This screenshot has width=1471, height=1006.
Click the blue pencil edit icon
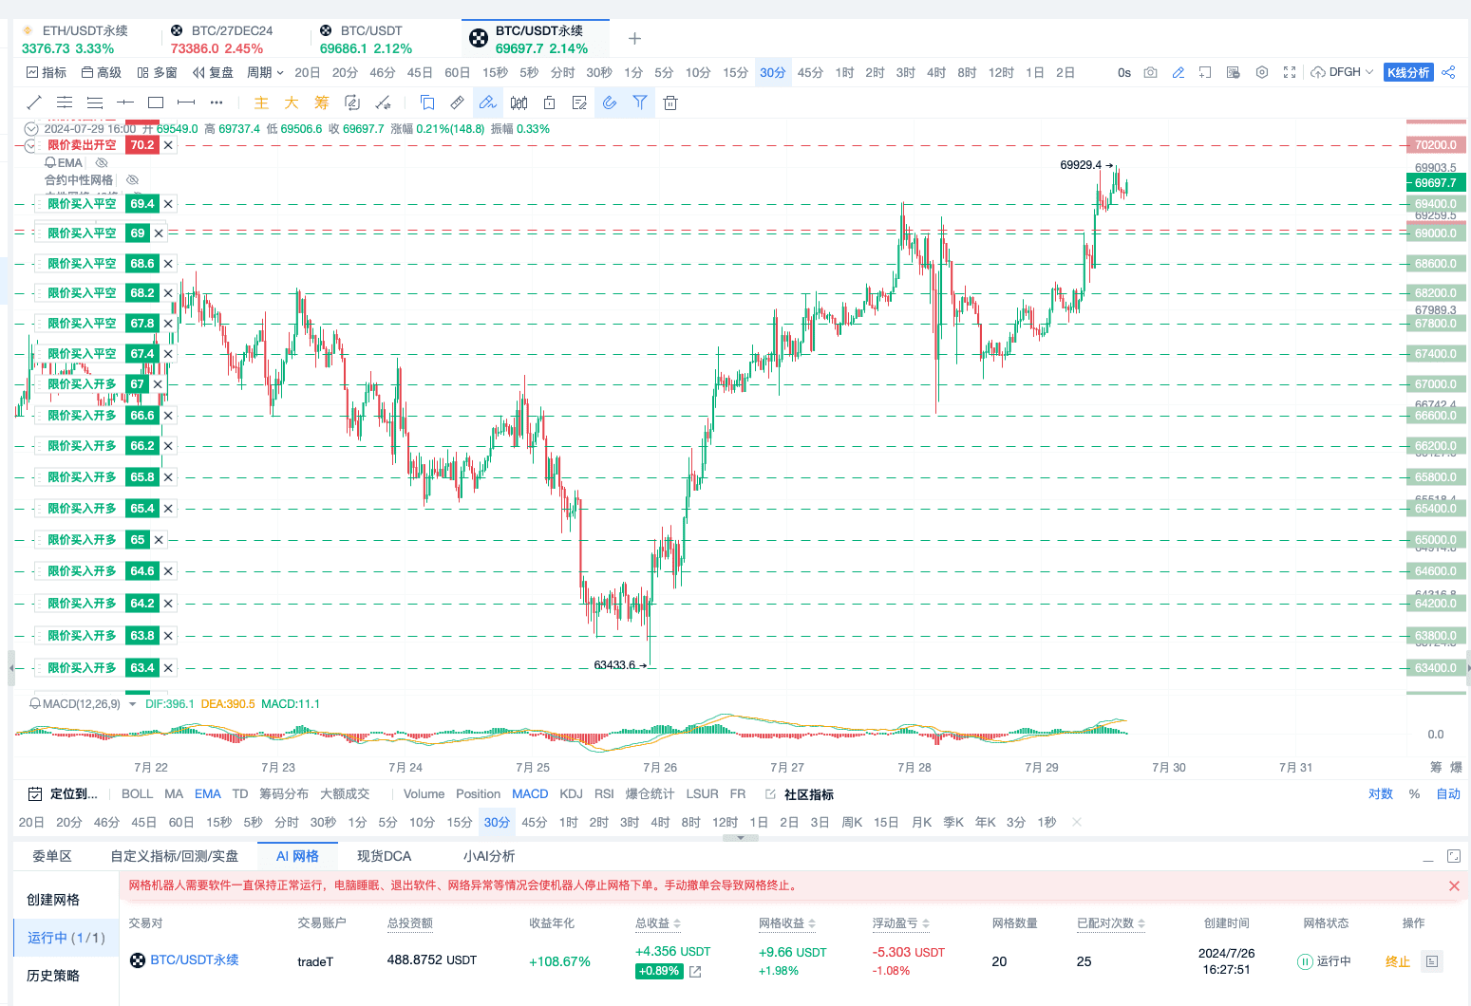click(x=1179, y=72)
